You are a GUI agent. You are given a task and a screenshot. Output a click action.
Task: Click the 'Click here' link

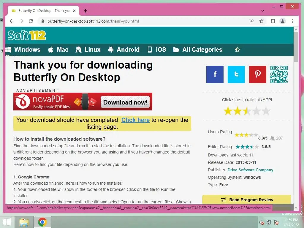coord(135,120)
